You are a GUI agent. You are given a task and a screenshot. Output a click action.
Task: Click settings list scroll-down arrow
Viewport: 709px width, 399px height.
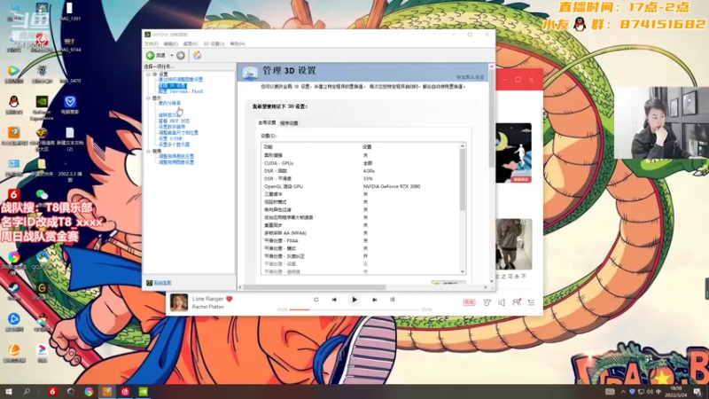click(462, 271)
